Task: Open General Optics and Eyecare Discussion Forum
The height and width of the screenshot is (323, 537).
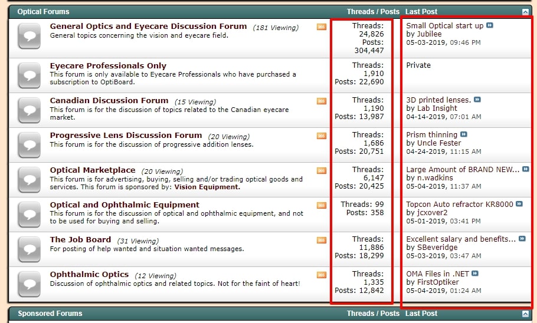Action: click(148, 27)
